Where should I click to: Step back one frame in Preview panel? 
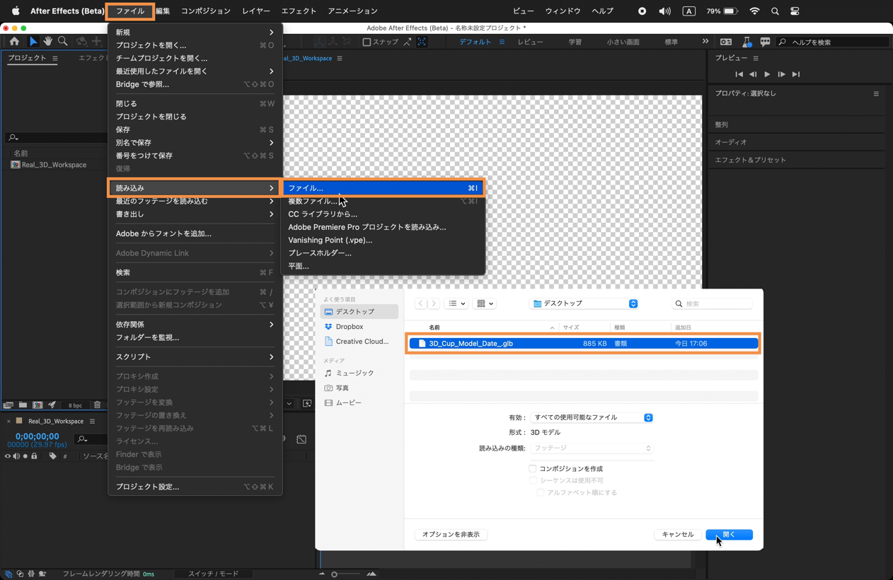coord(753,74)
